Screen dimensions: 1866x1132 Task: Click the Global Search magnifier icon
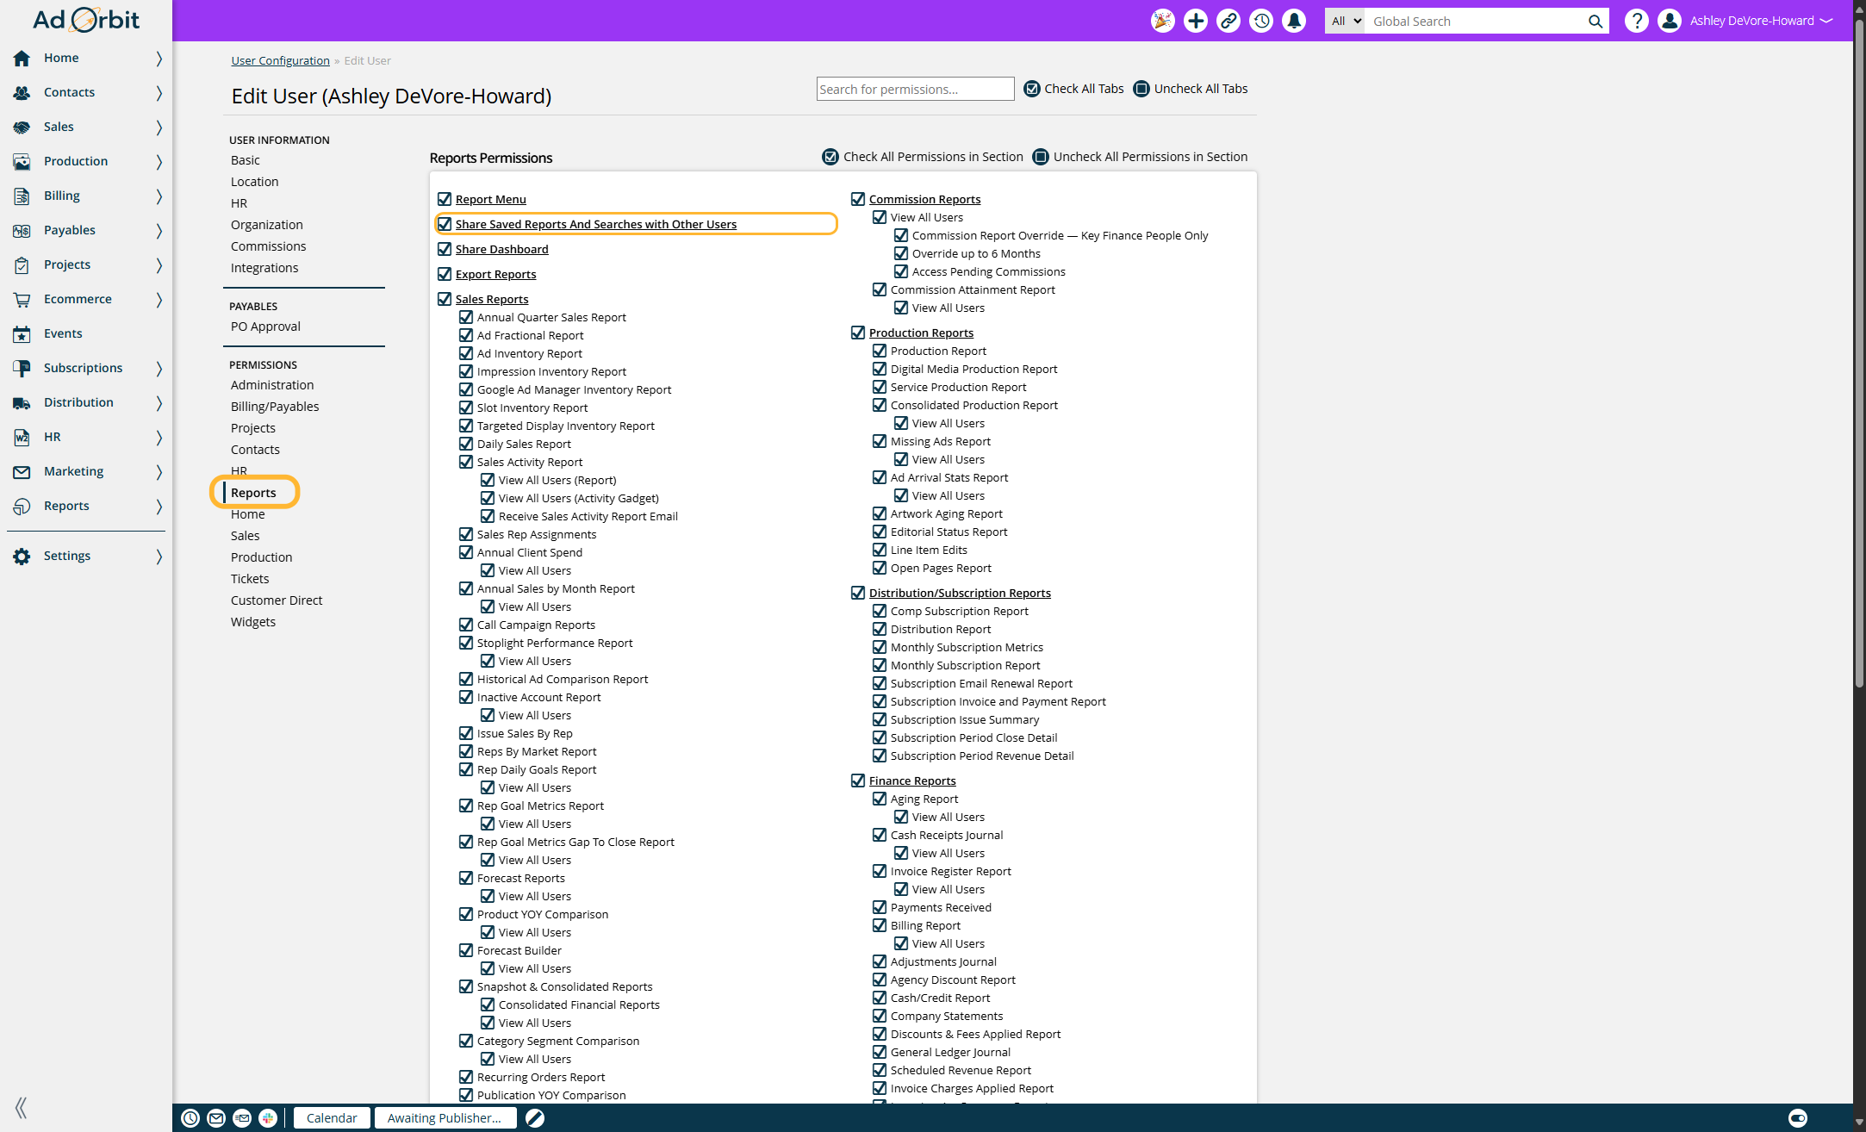[1595, 22]
